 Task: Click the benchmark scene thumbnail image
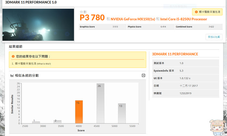tap(38, 25)
